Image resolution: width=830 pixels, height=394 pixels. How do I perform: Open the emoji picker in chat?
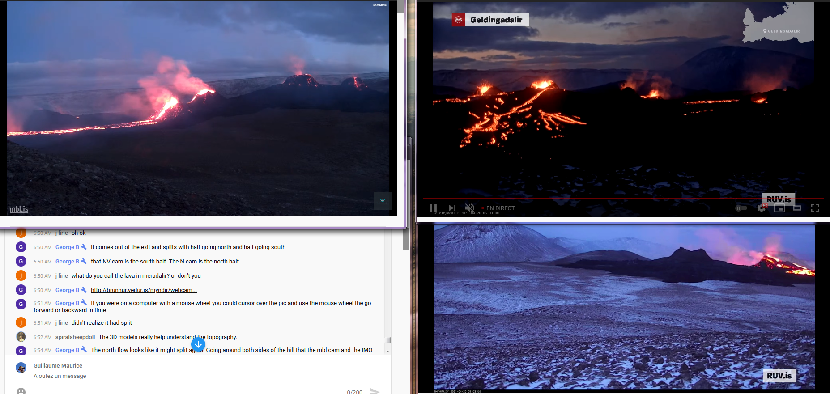pos(21,391)
